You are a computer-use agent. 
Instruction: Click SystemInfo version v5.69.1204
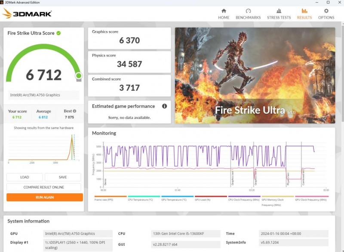pos(294,243)
